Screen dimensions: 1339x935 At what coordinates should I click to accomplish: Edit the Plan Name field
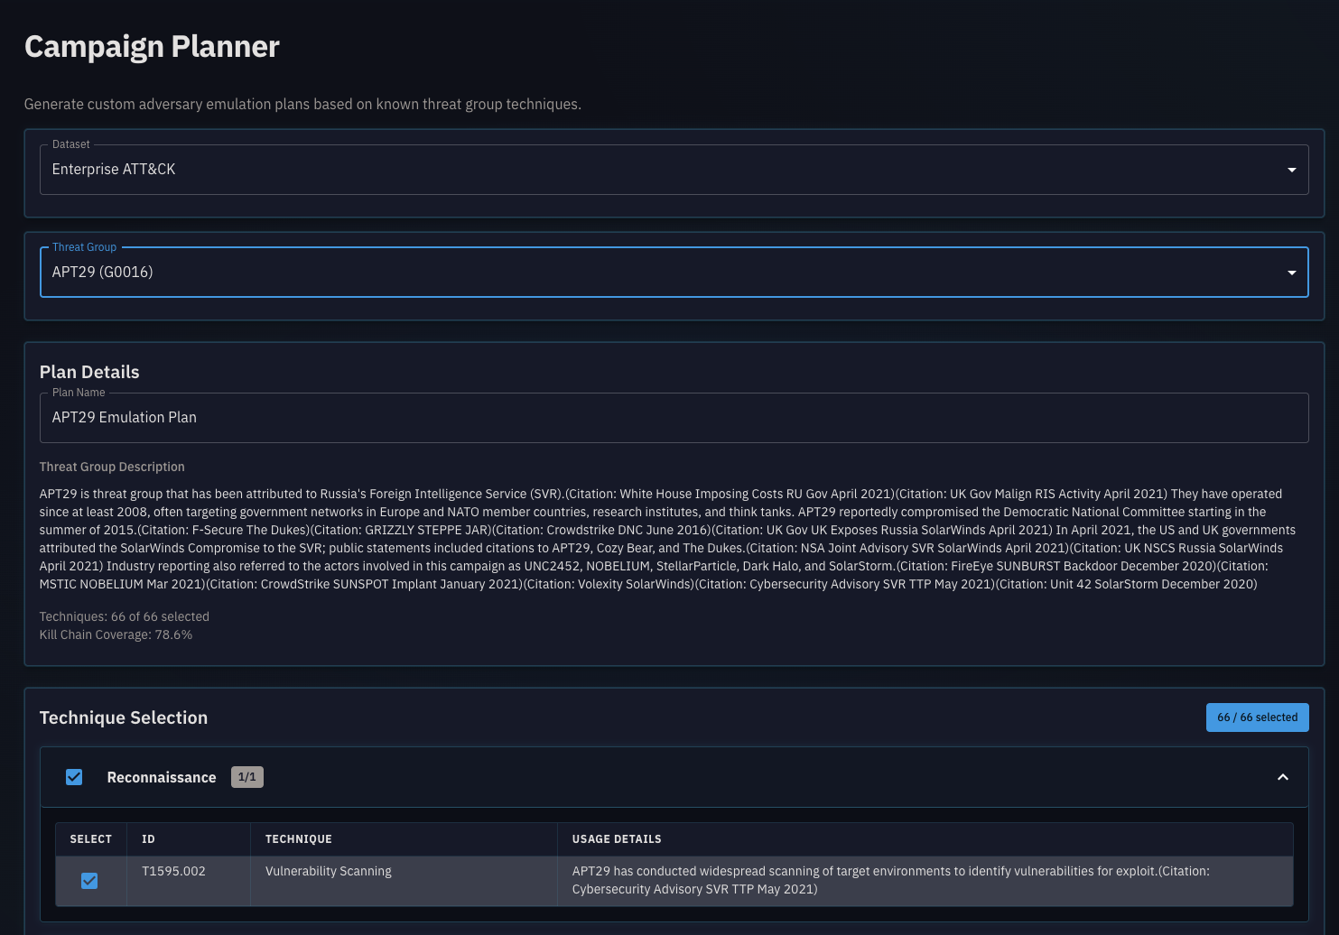point(674,418)
